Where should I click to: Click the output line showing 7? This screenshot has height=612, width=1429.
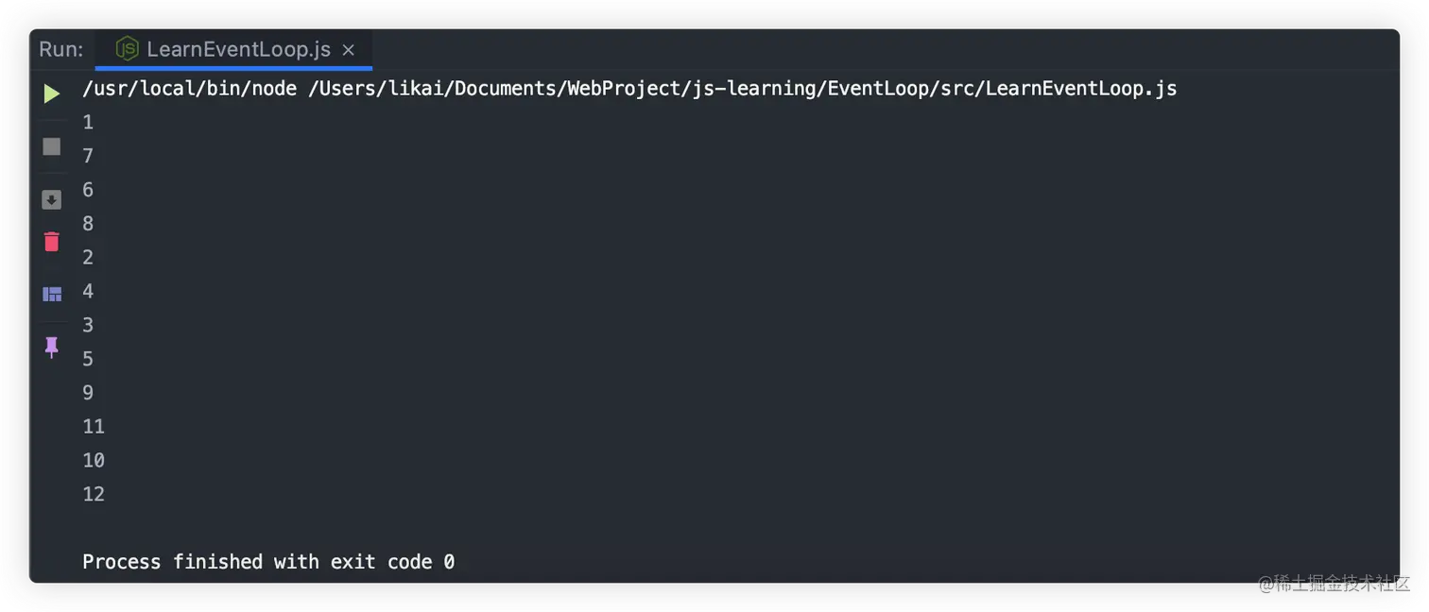88,156
